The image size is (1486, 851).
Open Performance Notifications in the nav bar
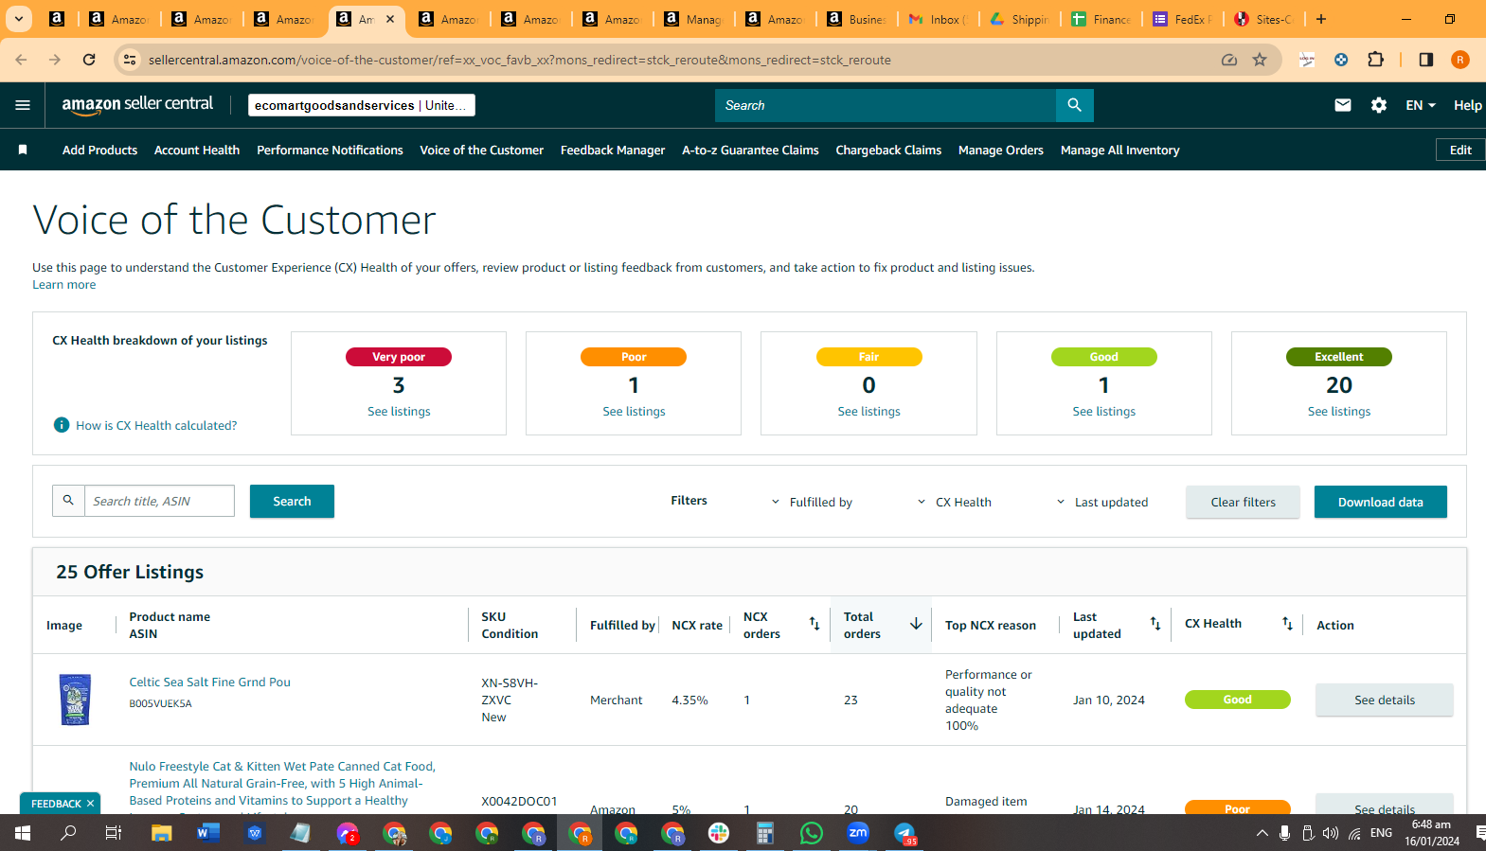[330, 150]
